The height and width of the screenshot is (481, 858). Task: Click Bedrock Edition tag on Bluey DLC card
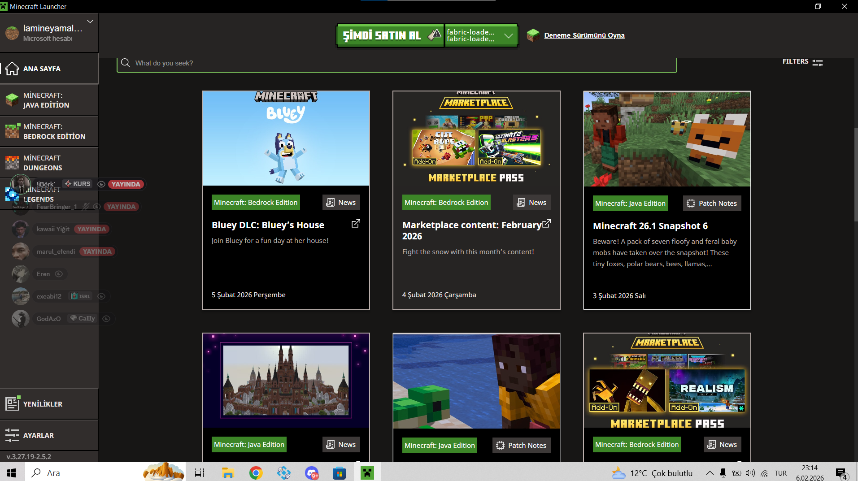[x=256, y=203]
